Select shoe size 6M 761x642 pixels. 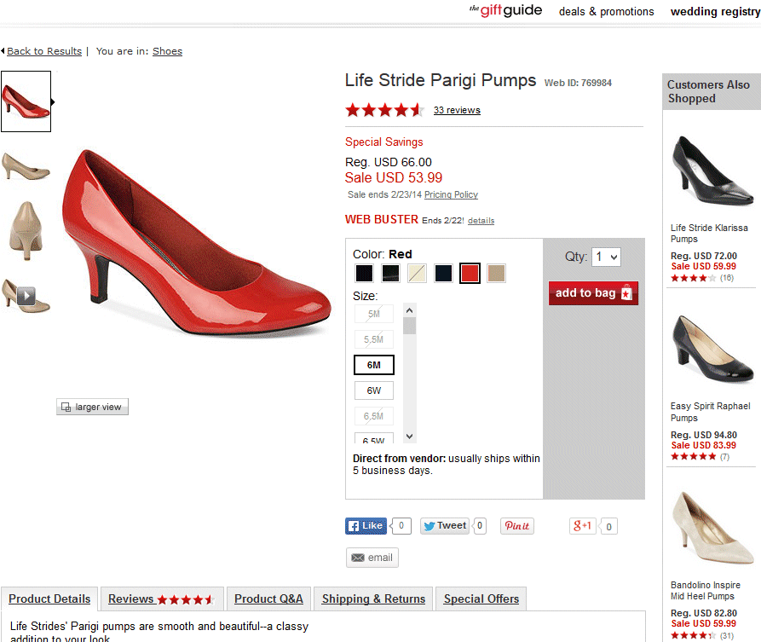click(x=374, y=365)
